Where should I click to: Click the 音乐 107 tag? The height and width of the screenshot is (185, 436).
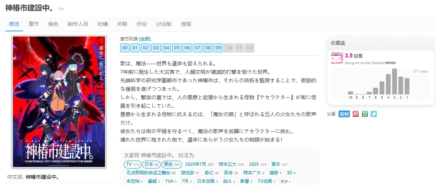[280, 164]
